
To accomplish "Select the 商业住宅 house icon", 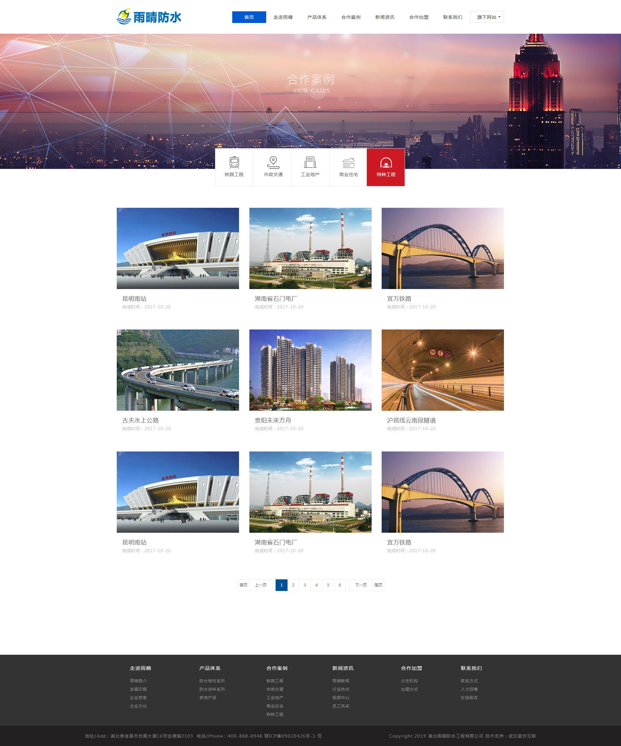I will [348, 163].
